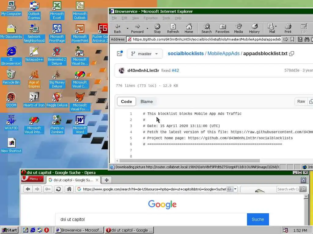Open the History pane in IE
313x234 pixels.
[x=254, y=28]
